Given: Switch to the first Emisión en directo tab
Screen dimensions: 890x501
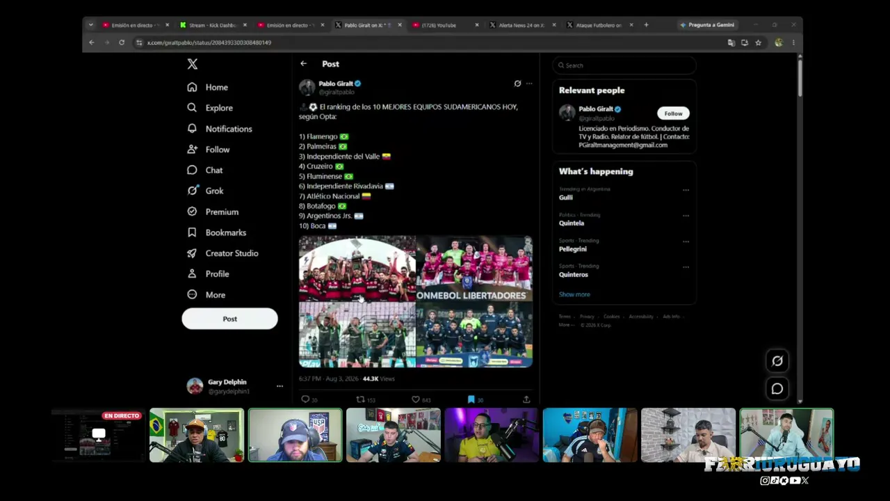Looking at the screenshot, I should 136,25.
